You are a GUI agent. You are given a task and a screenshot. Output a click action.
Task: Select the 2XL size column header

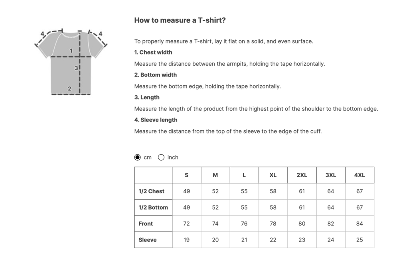click(302, 175)
